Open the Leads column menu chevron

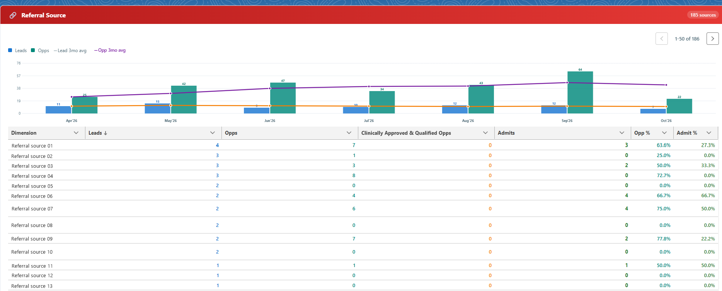click(x=213, y=133)
